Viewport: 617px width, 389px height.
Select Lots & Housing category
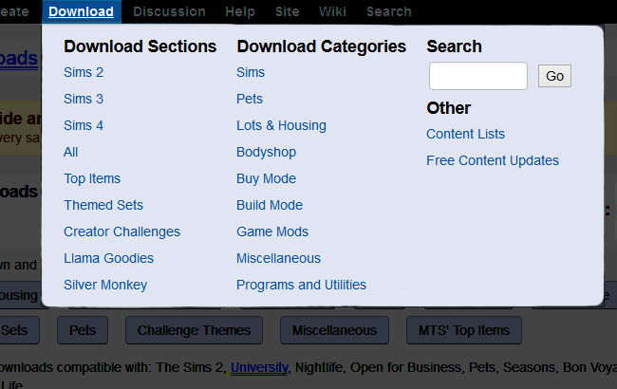(281, 125)
